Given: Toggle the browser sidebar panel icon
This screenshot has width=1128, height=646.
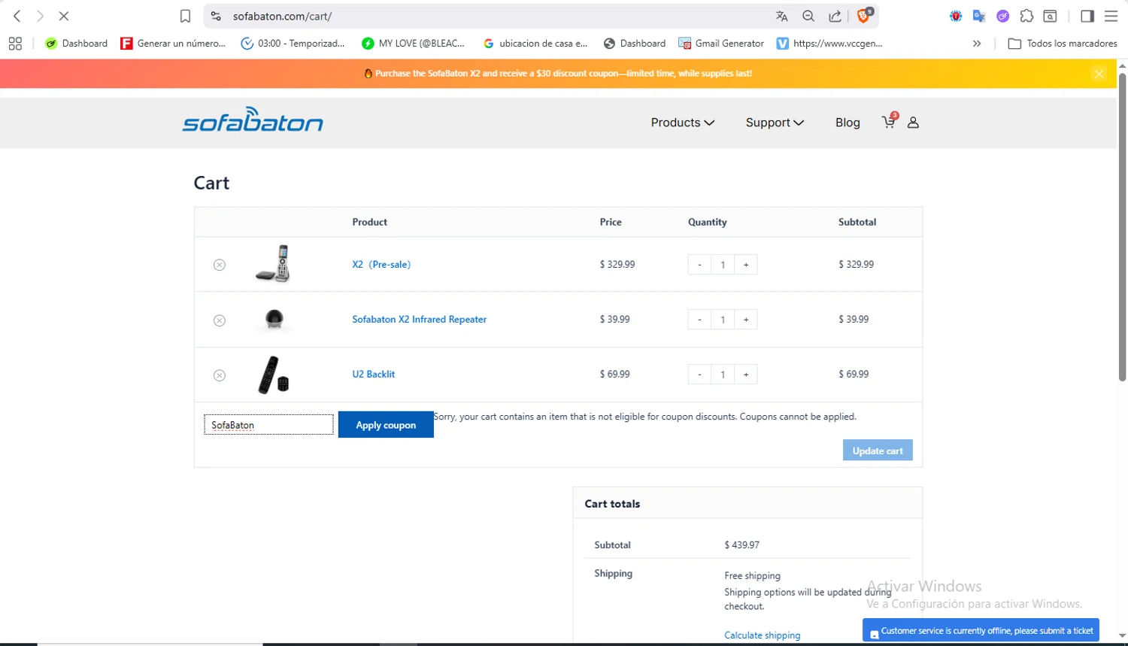Looking at the screenshot, I should click(x=1087, y=17).
